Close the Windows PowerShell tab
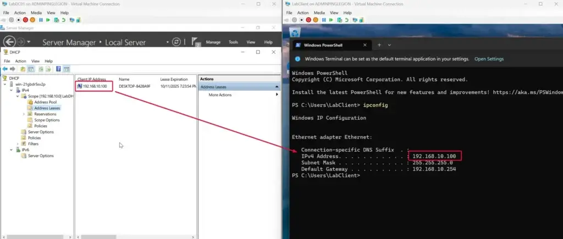The width and height of the screenshot is (563, 239). coord(365,45)
